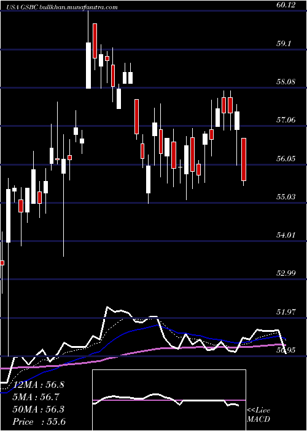Click the last red candlestick on the right

(244, 159)
